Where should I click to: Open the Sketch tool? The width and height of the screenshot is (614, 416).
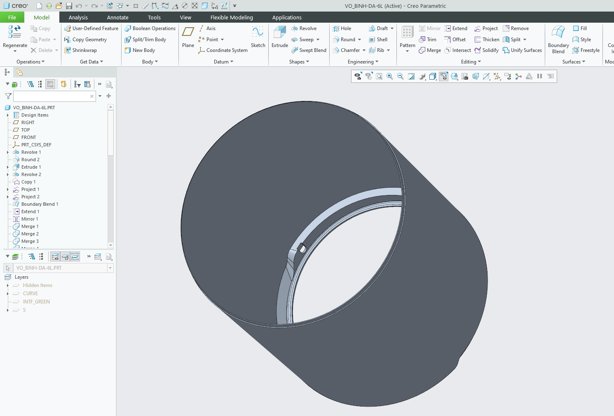click(x=258, y=36)
